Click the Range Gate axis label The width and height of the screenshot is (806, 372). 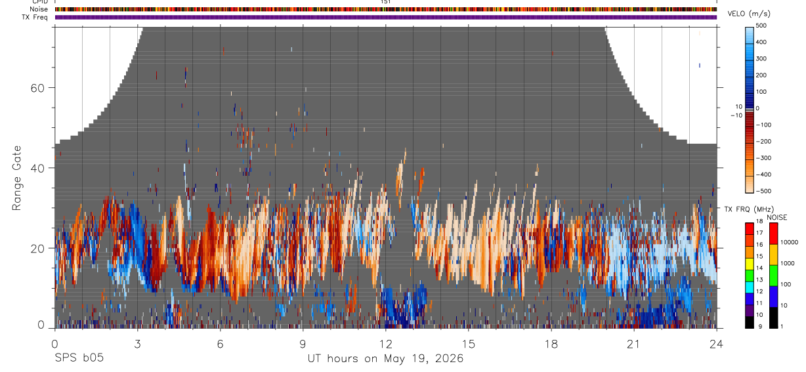pyautogui.click(x=16, y=178)
